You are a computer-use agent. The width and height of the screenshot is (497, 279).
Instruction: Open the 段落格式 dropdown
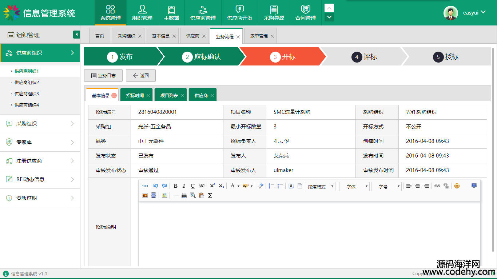320,187
